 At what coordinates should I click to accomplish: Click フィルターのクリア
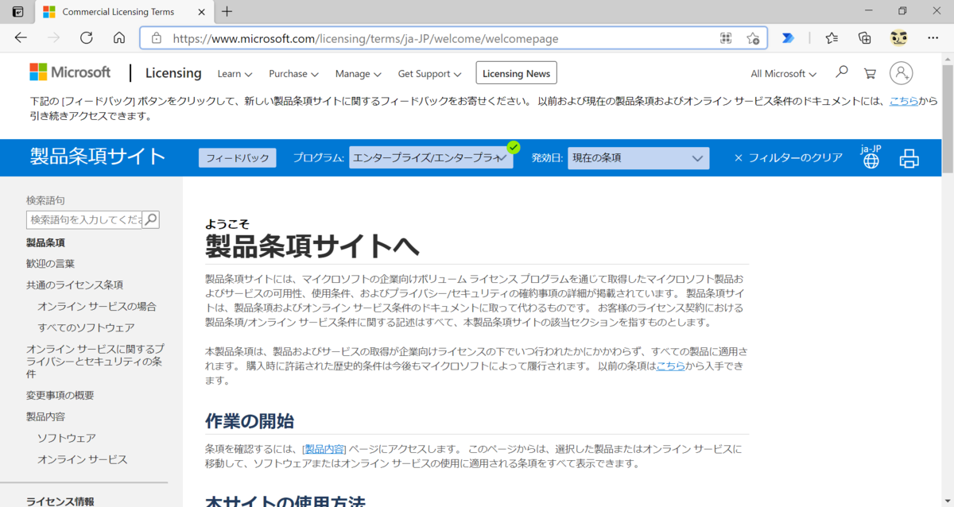(x=788, y=157)
